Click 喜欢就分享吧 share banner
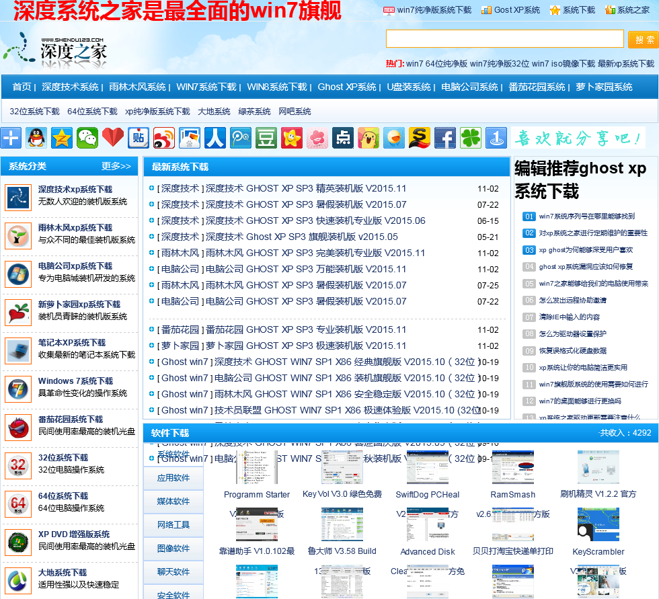The width and height of the screenshot is (659, 599). 578,138
